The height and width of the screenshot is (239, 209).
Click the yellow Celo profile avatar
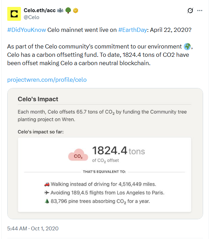14,14
